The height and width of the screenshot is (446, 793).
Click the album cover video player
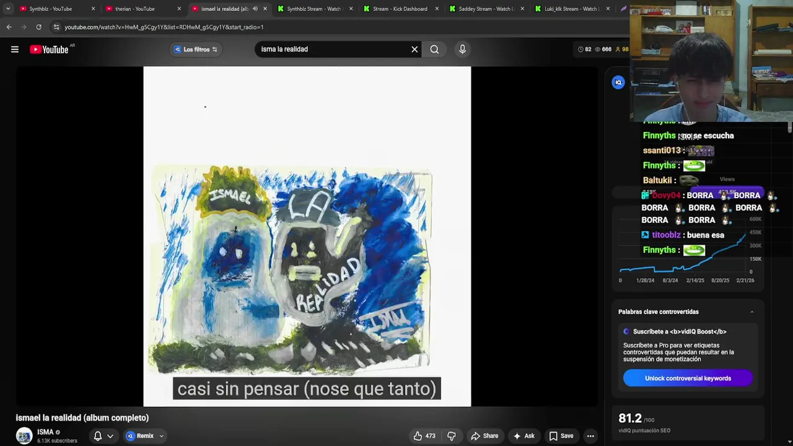pos(307,237)
